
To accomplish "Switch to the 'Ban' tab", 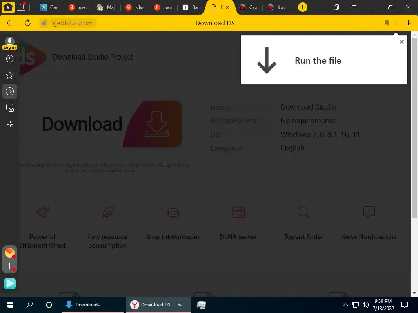I will click(191, 7).
